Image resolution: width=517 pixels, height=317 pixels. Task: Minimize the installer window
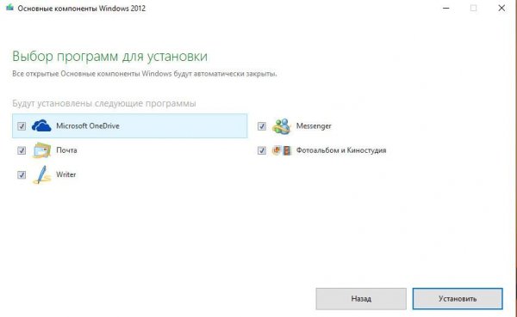[x=445, y=8]
